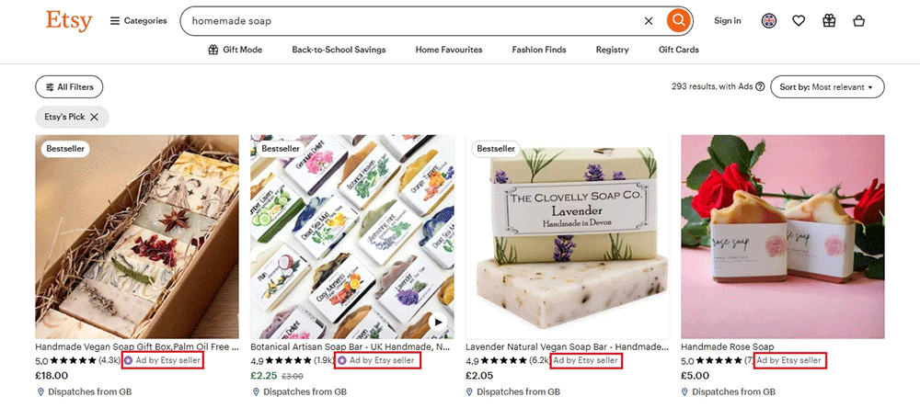
Task: Open the Gift Cards link
Action: coord(679,50)
